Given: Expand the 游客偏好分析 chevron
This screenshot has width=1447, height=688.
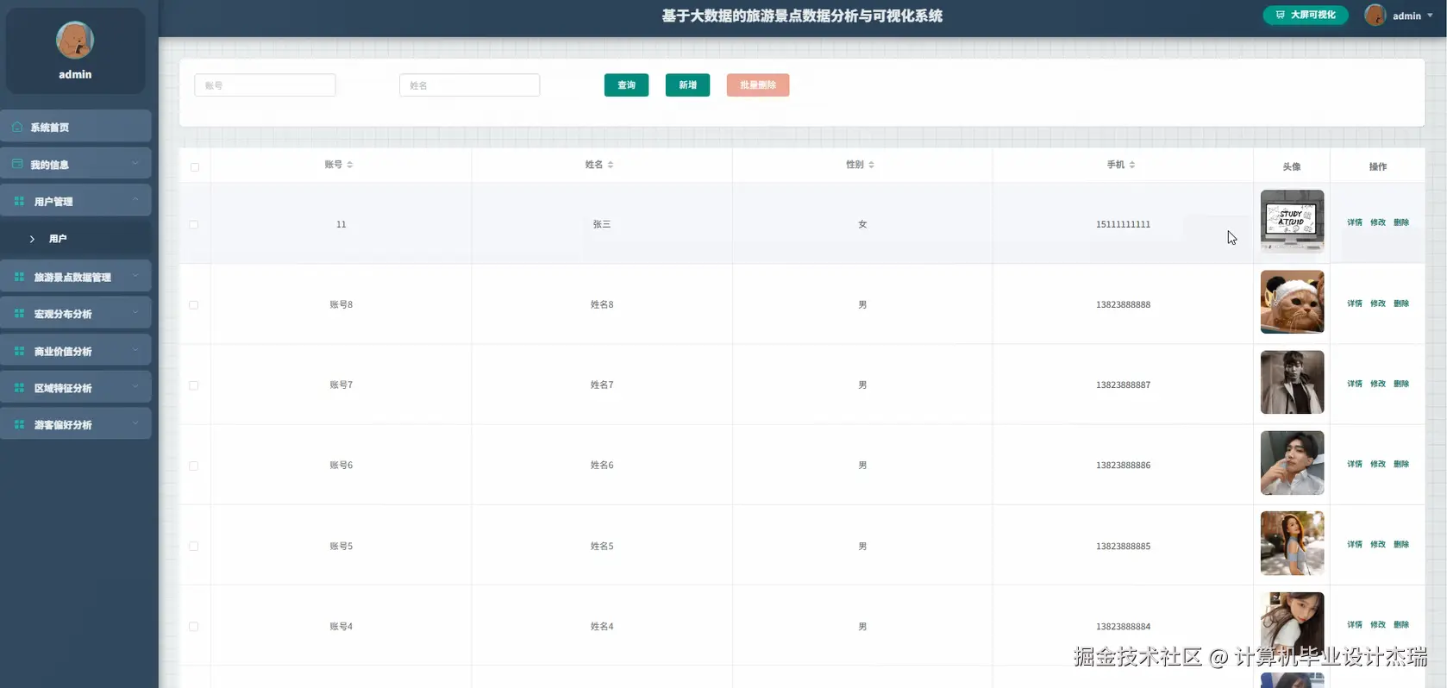Looking at the screenshot, I should [x=135, y=423].
